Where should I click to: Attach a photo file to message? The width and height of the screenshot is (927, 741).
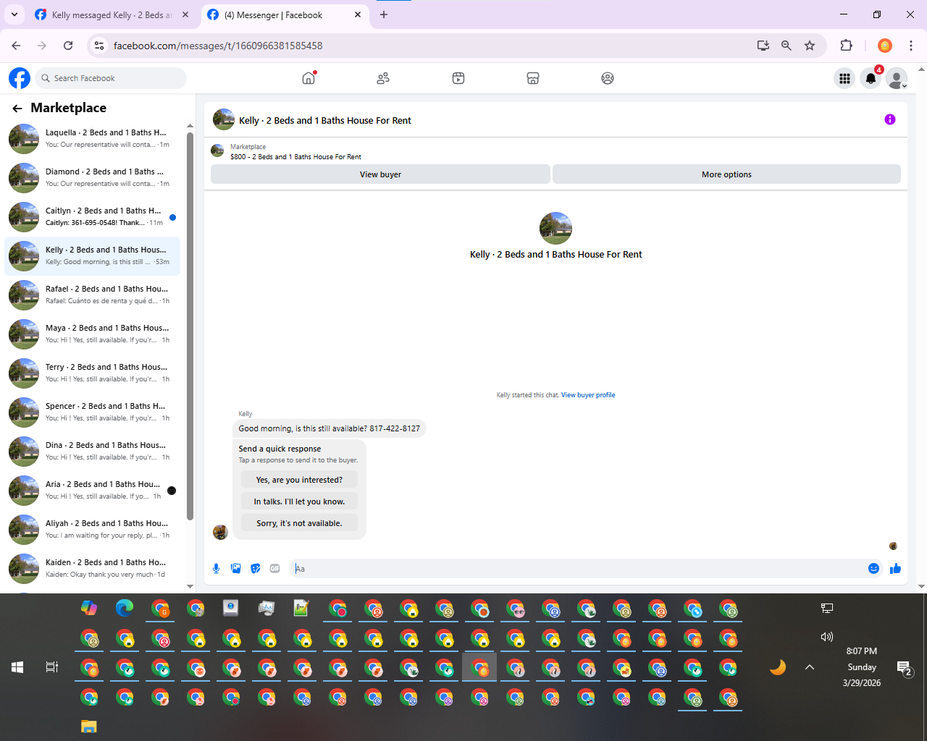(x=235, y=569)
